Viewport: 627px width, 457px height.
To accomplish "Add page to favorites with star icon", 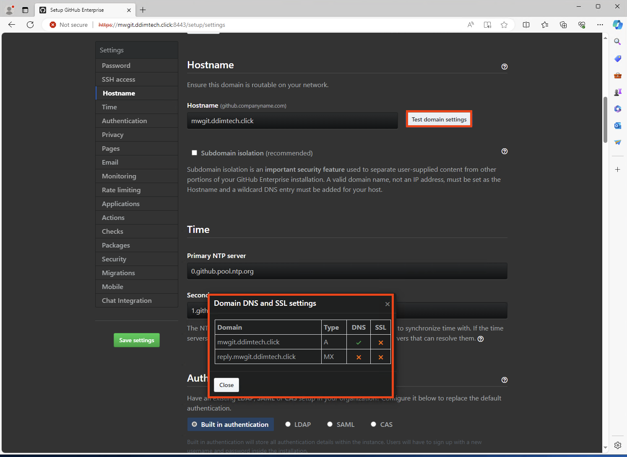I will (504, 25).
